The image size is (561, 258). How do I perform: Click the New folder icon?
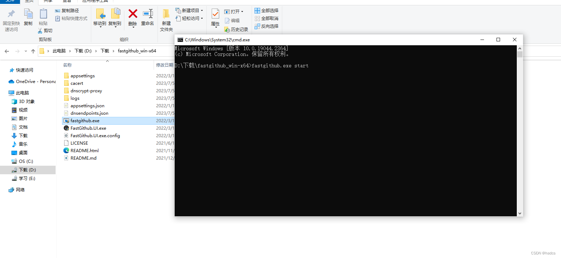[x=166, y=14]
